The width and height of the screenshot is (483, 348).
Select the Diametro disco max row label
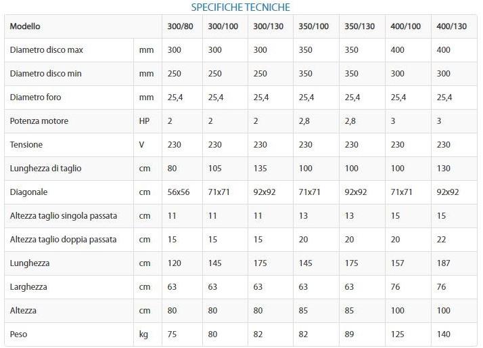[46, 50]
